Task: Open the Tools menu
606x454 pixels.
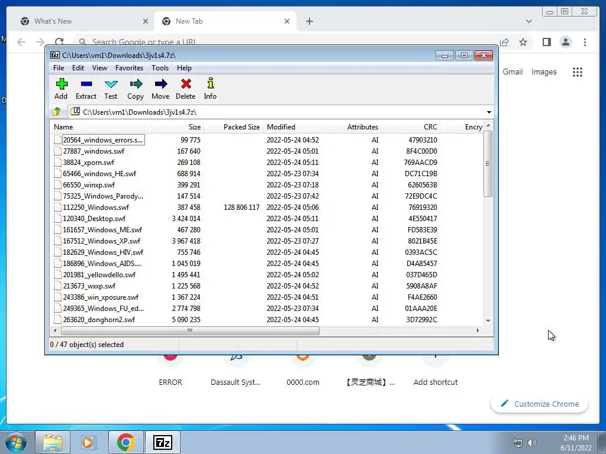Action: [x=160, y=68]
